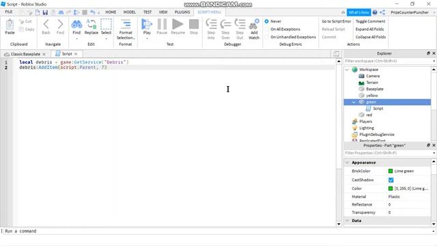Select Script under green in Explorer
This screenshot has width=437, height=246.
tap(378, 109)
